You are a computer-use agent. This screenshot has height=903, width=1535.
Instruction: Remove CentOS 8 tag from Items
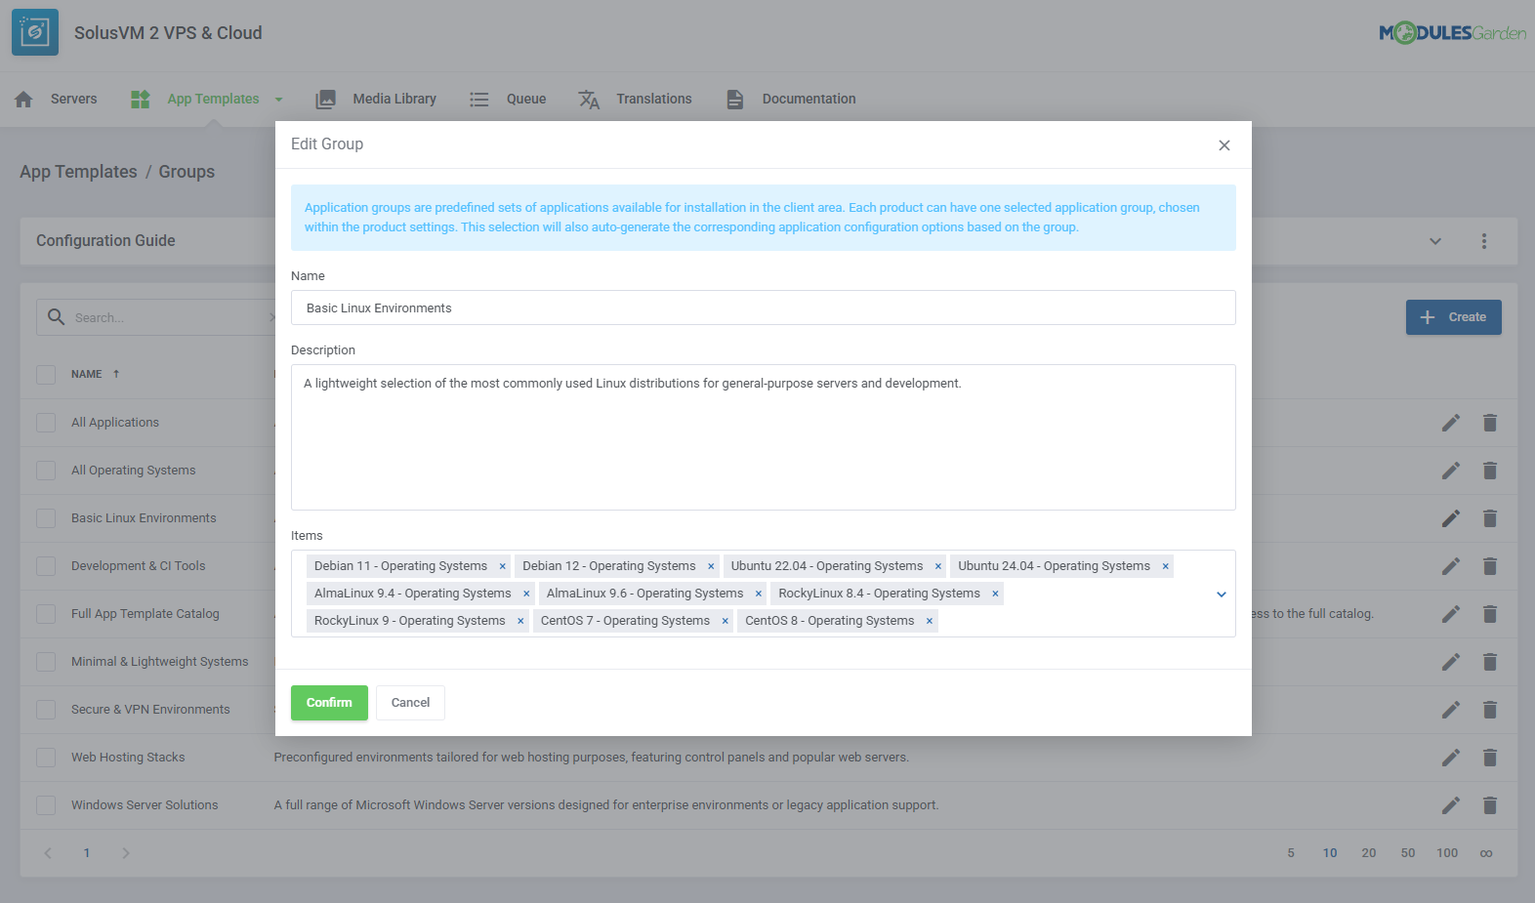click(930, 621)
